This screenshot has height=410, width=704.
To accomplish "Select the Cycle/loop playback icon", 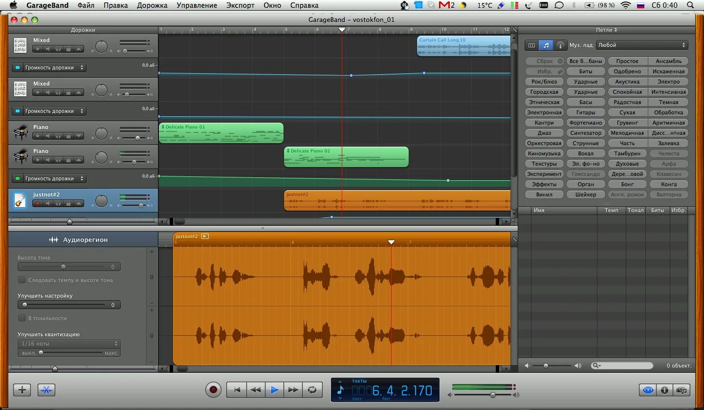I will (x=313, y=389).
